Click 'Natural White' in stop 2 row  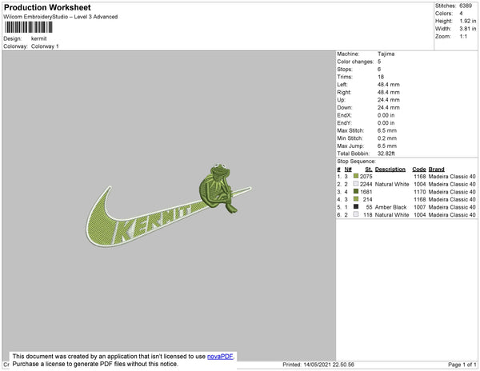pyautogui.click(x=392, y=184)
